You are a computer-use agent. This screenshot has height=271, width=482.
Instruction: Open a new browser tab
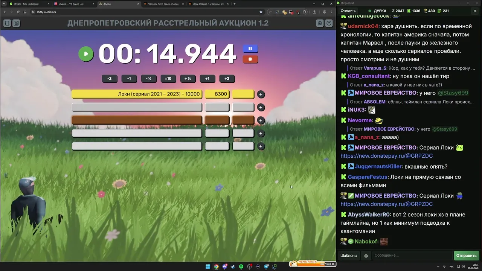click(235, 4)
